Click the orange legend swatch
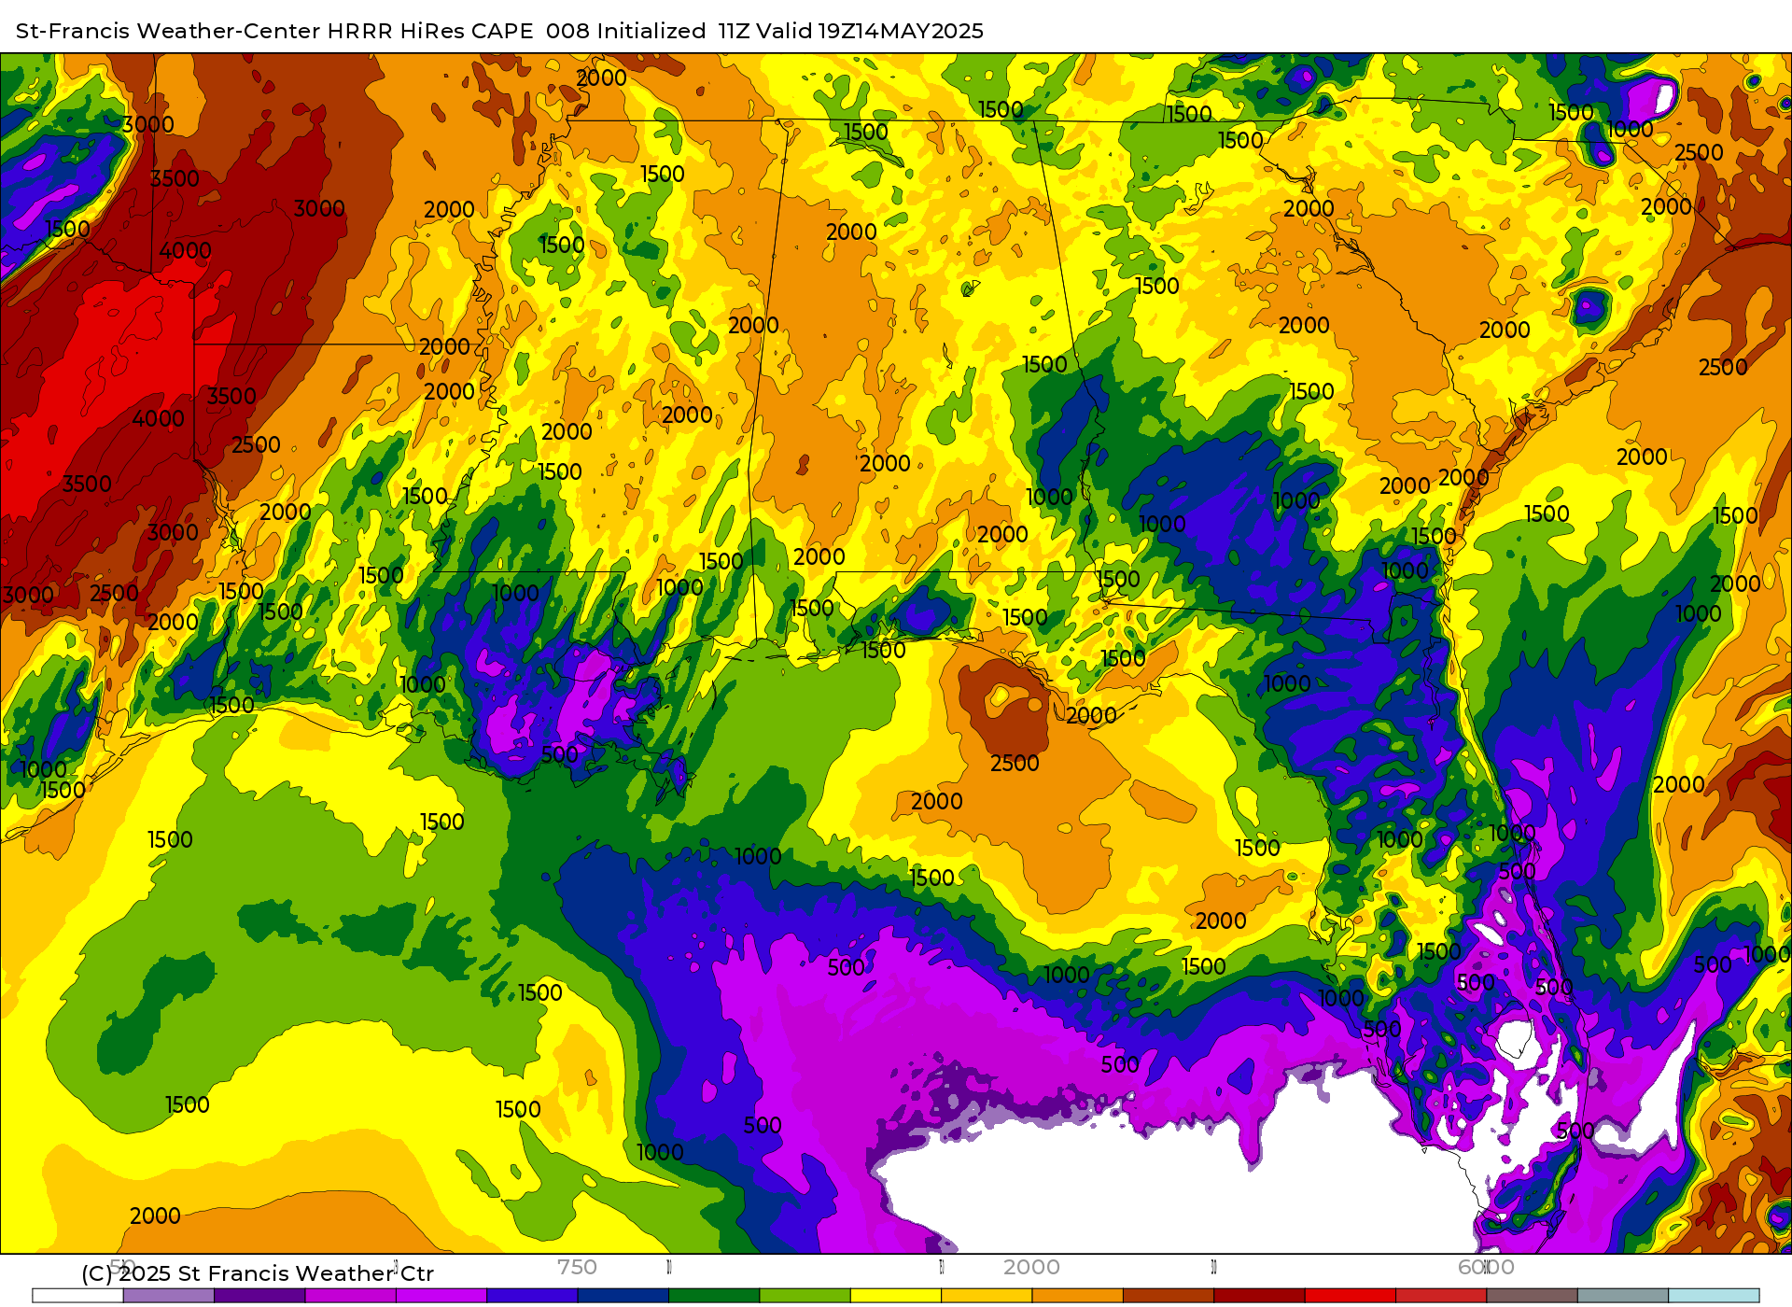The height and width of the screenshot is (1307, 1792). pos(1078,1296)
